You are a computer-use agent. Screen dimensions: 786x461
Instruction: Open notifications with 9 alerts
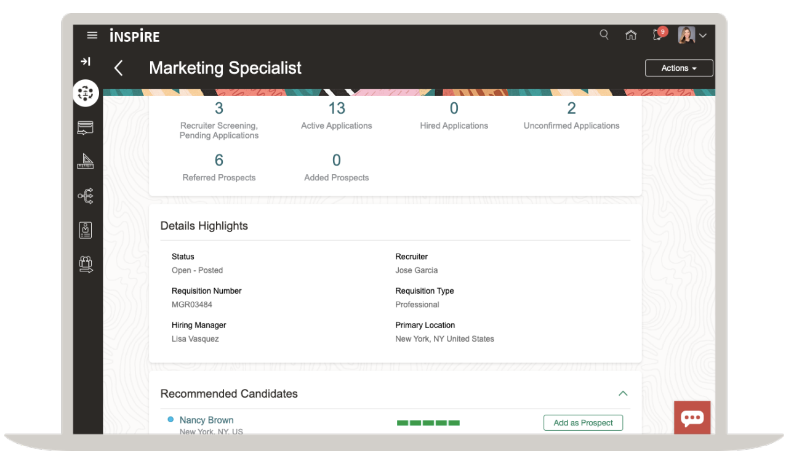coord(656,35)
